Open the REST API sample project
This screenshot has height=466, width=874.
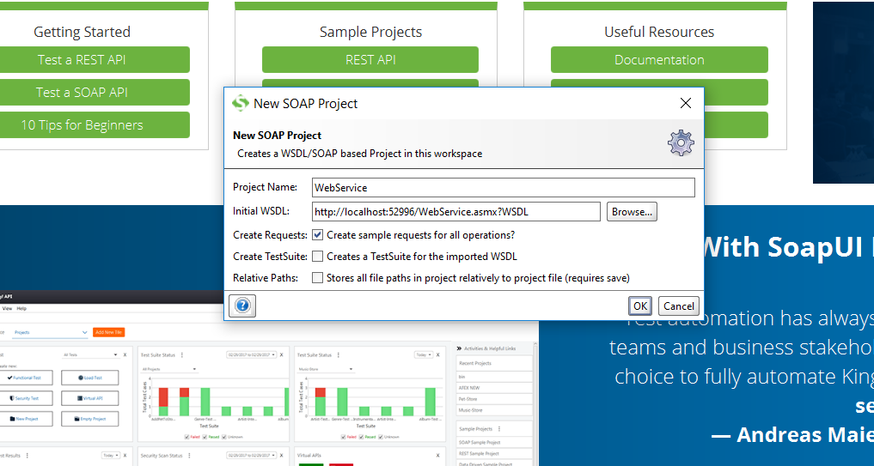(x=370, y=59)
